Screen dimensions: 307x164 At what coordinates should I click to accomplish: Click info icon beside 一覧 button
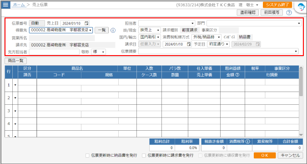click(x=113, y=31)
